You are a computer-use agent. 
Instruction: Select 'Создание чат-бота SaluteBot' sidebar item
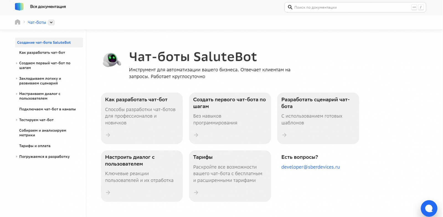[x=49, y=43]
